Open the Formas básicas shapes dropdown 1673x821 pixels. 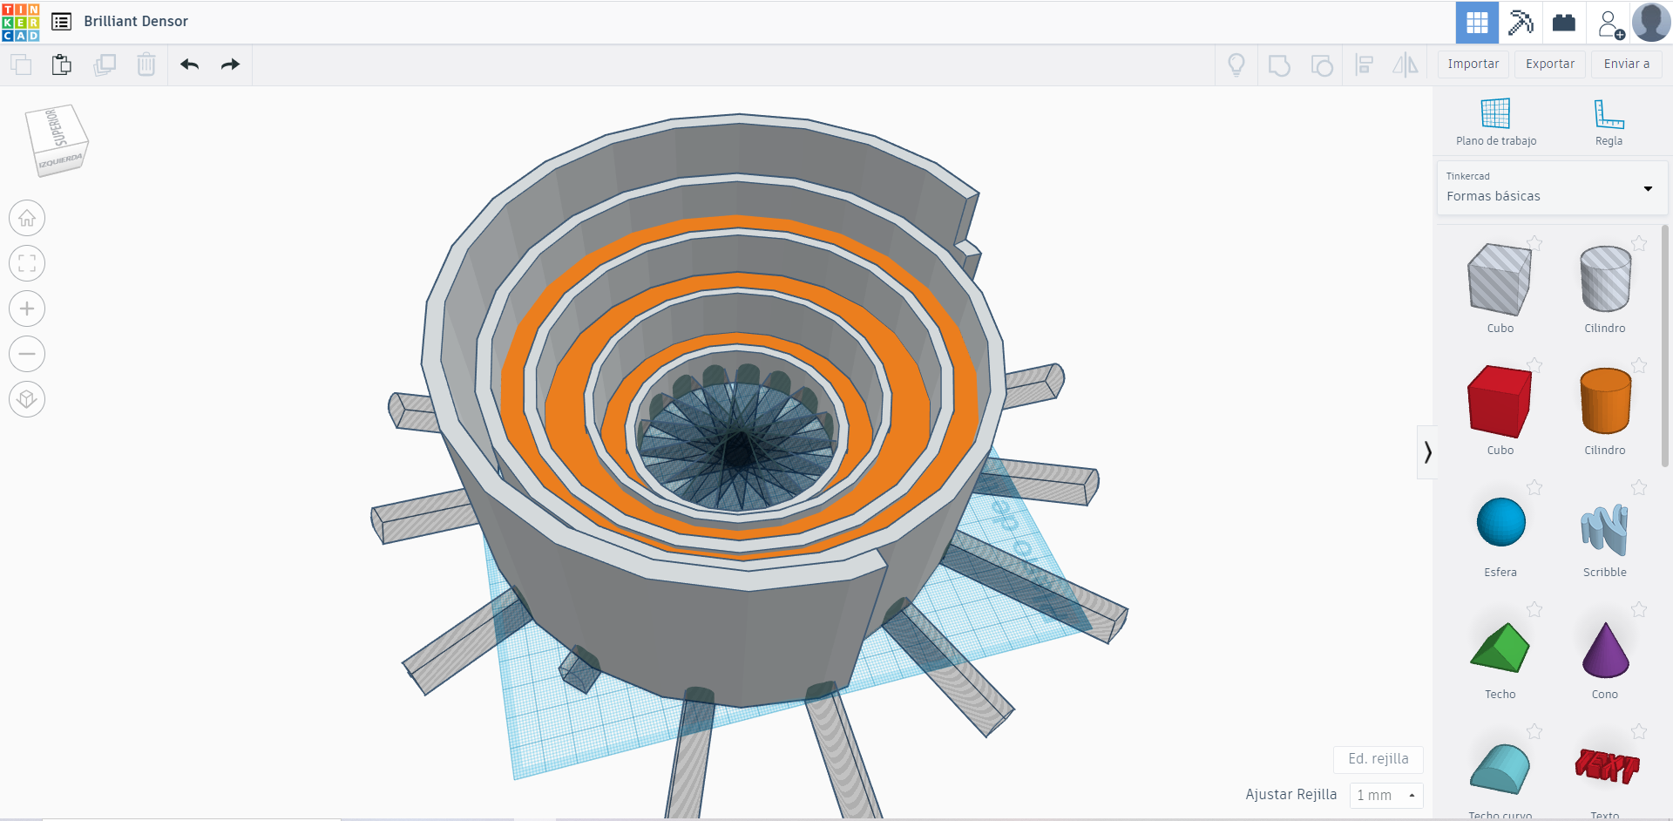point(1552,187)
